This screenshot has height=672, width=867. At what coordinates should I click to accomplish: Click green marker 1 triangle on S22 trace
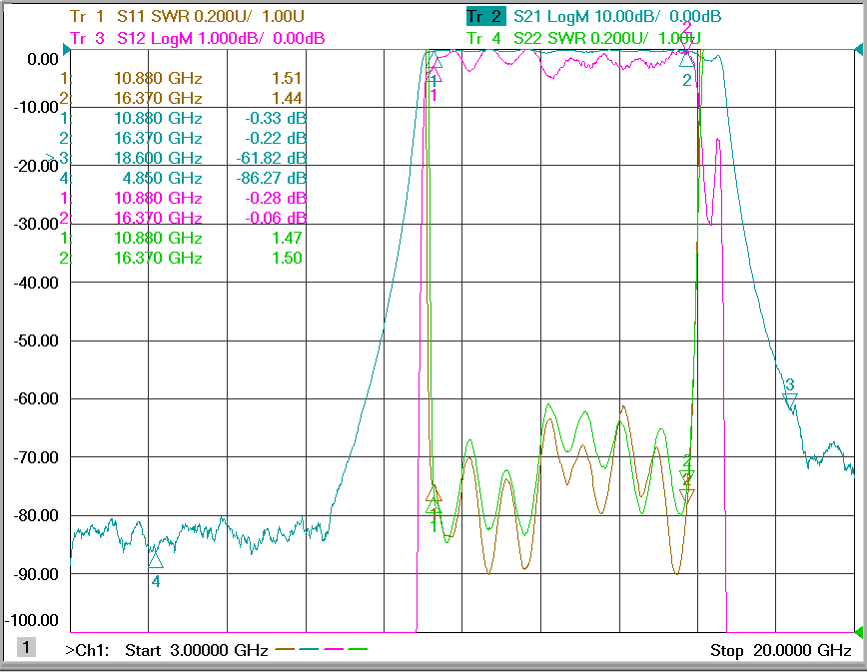pyautogui.click(x=434, y=506)
